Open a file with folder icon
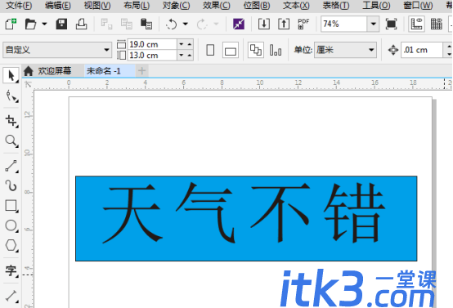 pyautogui.click(x=30, y=24)
